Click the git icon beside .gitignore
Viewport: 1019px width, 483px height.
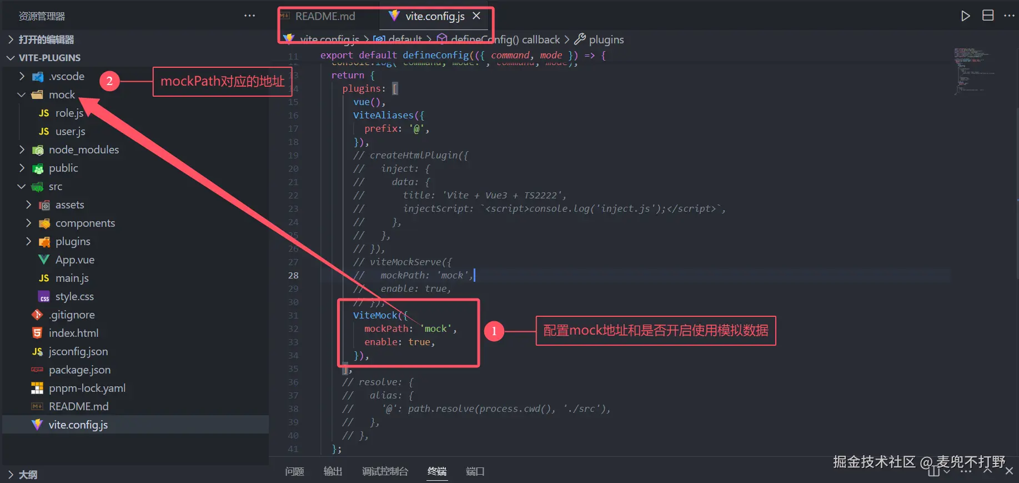tap(37, 315)
